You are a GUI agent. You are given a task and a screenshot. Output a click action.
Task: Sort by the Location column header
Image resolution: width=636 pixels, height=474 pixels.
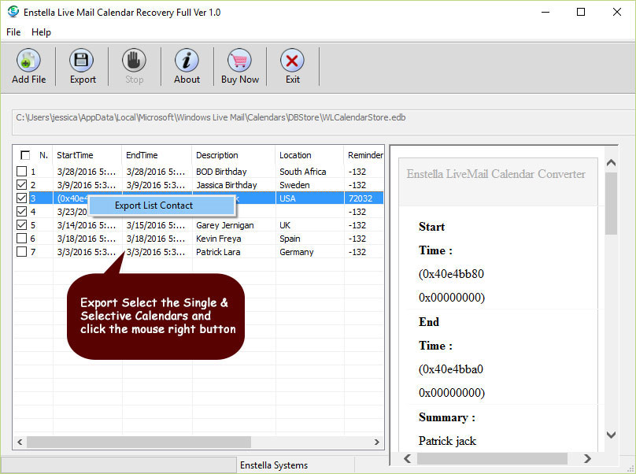[x=295, y=155]
